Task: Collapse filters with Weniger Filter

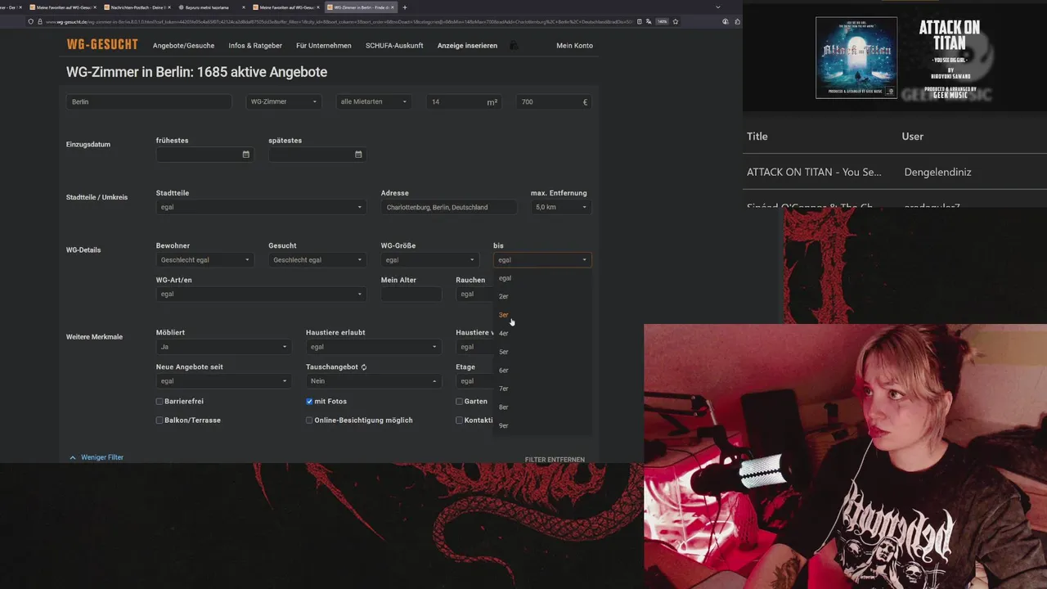Action: (x=96, y=457)
